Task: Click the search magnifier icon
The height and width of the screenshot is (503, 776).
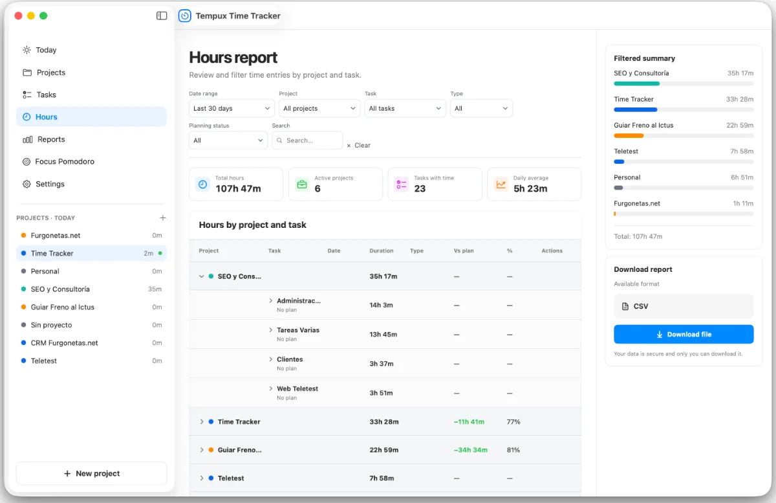Action: (x=279, y=140)
